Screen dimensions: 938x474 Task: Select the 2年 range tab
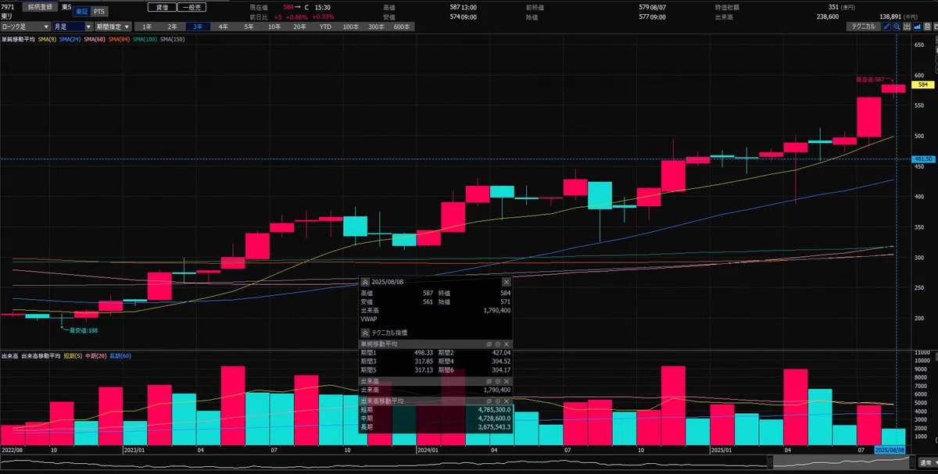coord(173,27)
